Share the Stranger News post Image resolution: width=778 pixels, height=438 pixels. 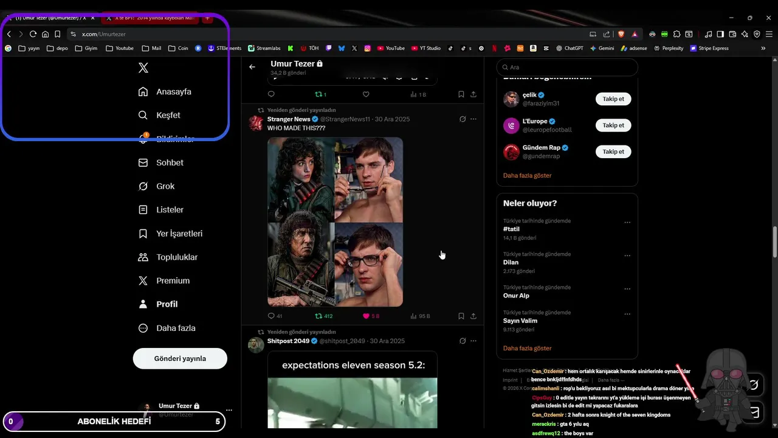(x=473, y=316)
